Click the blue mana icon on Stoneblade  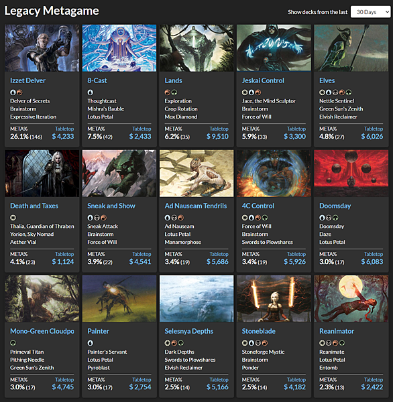click(x=251, y=343)
